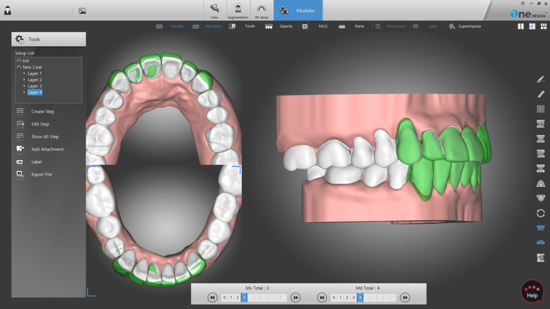550x309 pixels.
Task: Collapse the New Case entry
Action: pyautogui.click(x=19, y=67)
